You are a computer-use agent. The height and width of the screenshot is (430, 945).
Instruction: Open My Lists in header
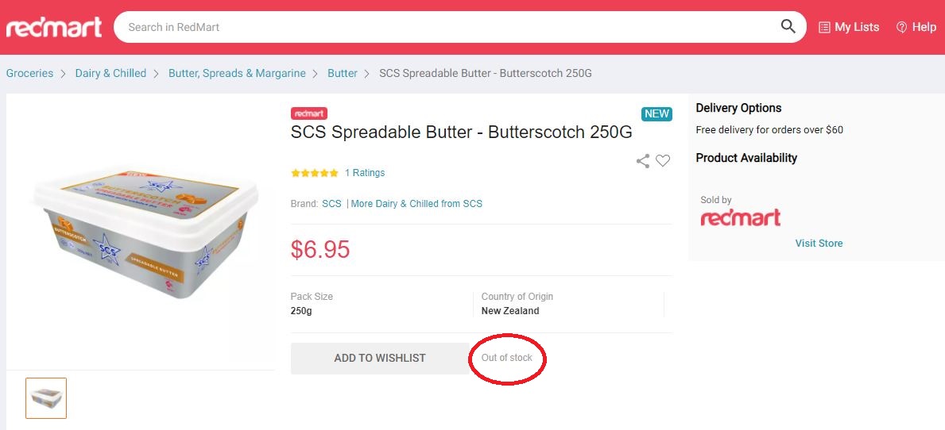coord(849,27)
